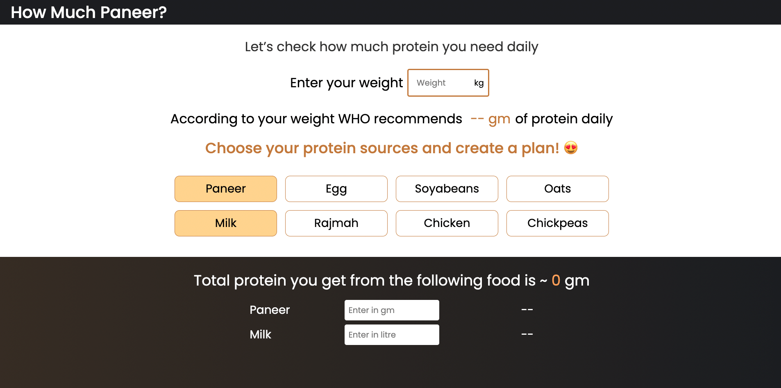Click the Paneer grams input box

point(391,310)
